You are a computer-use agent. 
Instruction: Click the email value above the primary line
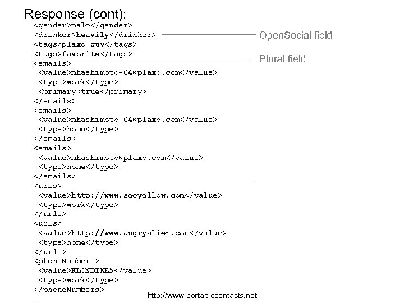[128, 72]
